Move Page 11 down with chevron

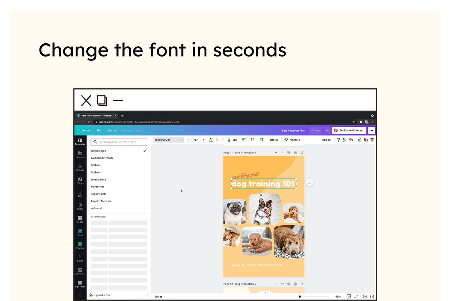(282, 152)
